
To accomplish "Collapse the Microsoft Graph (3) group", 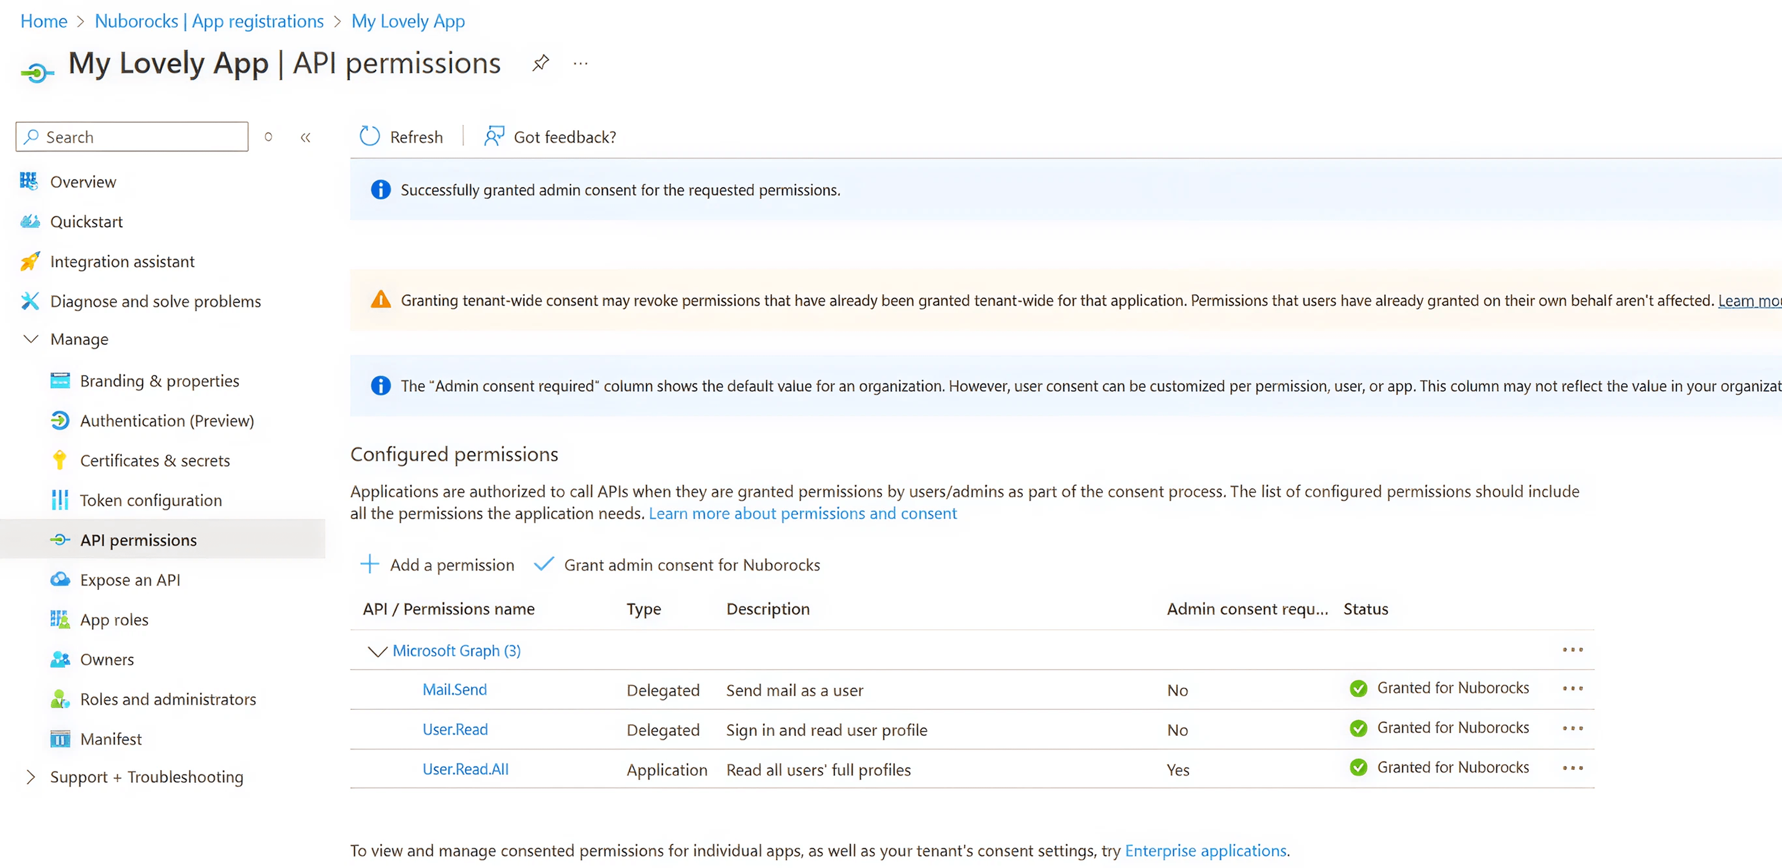I will (x=377, y=651).
